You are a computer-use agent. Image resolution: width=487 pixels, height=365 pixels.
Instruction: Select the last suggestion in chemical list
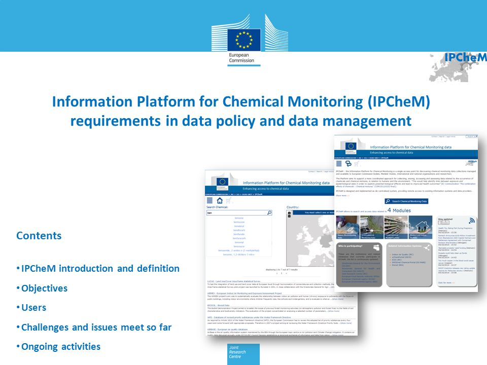coord(238,254)
